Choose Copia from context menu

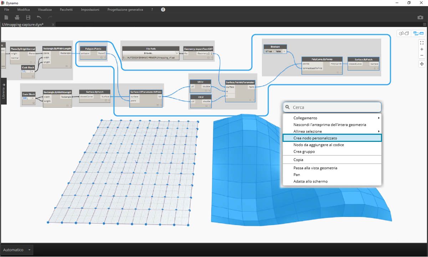332,160
